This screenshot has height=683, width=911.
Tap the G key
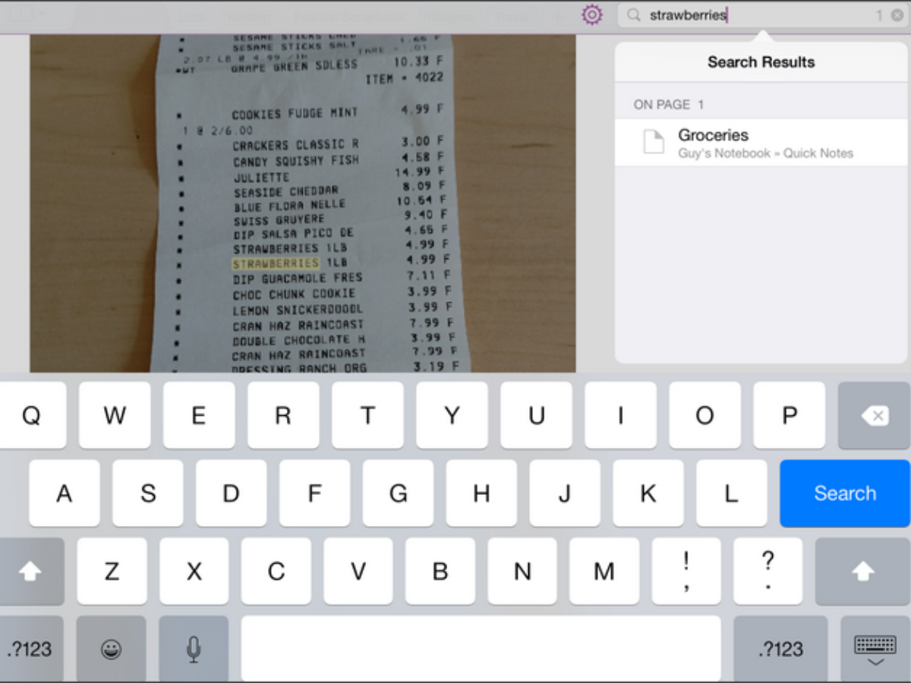398,493
